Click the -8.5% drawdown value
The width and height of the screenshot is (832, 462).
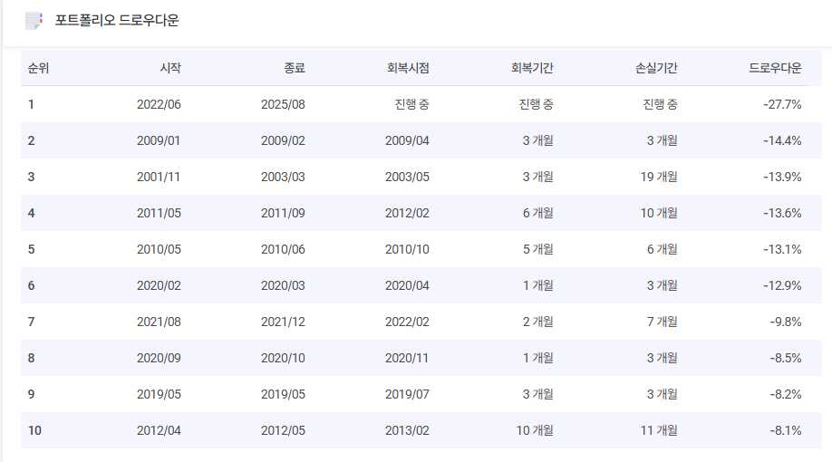[x=785, y=358]
